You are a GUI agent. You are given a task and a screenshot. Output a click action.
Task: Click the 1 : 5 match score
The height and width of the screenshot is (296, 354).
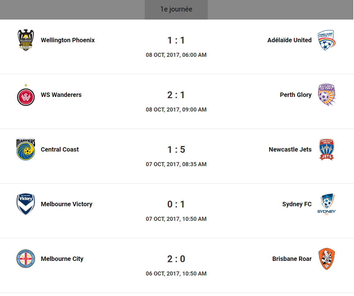pyautogui.click(x=176, y=149)
